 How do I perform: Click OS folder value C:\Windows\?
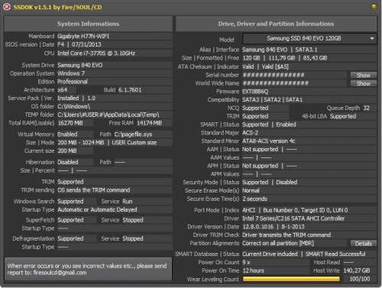[x=73, y=106]
